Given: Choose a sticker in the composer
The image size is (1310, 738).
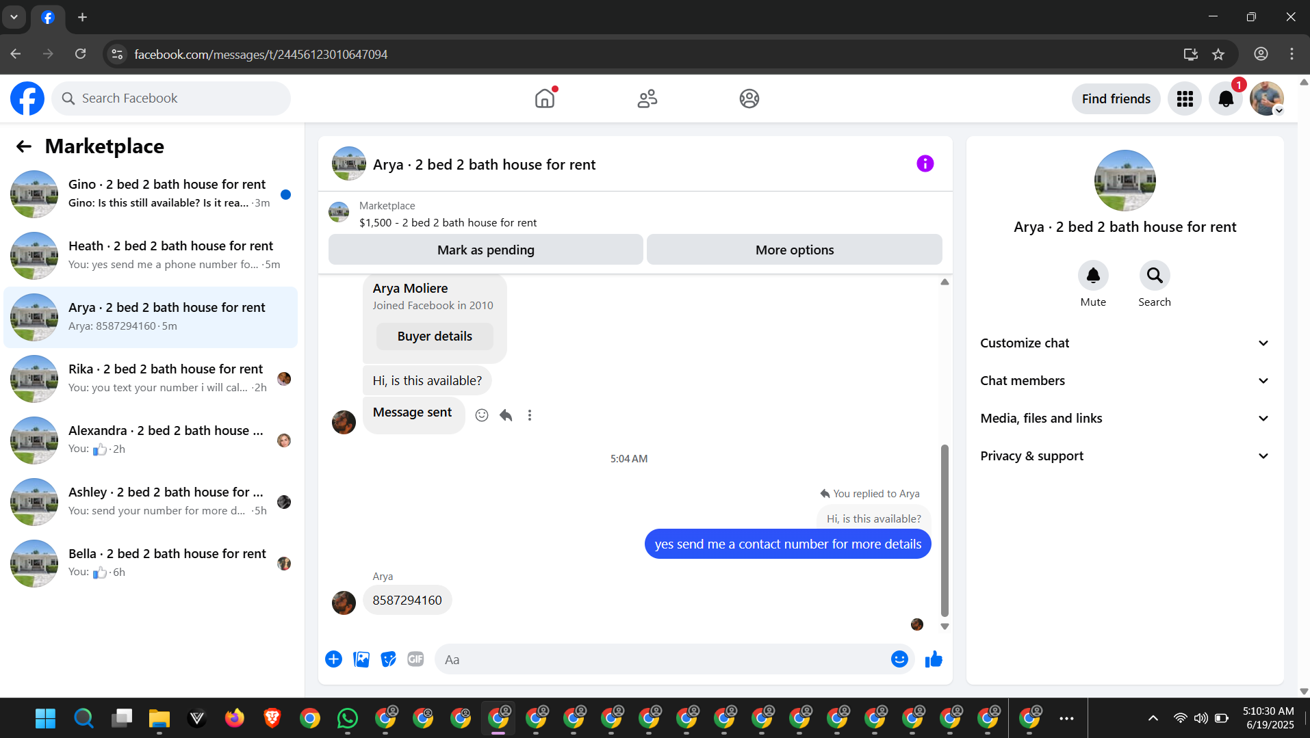Looking at the screenshot, I should (x=388, y=659).
